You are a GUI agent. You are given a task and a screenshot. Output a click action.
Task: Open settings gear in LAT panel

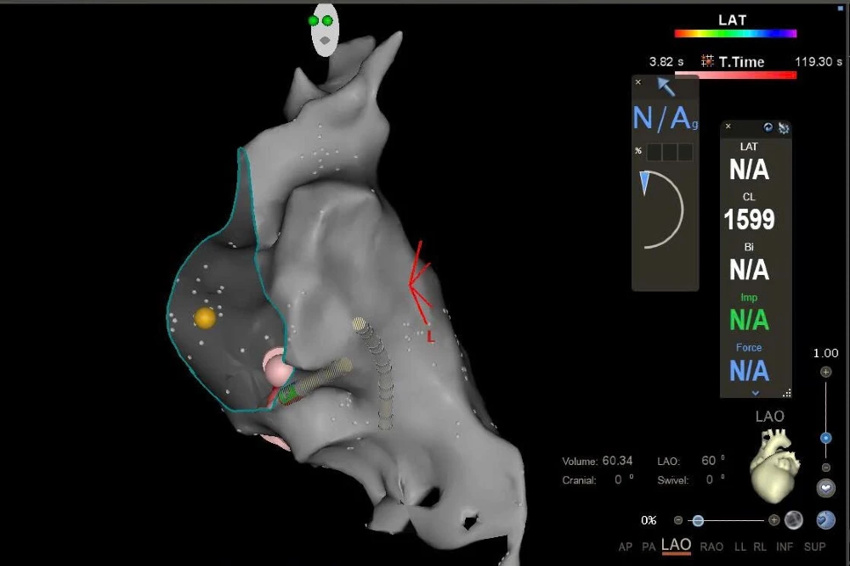784,126
